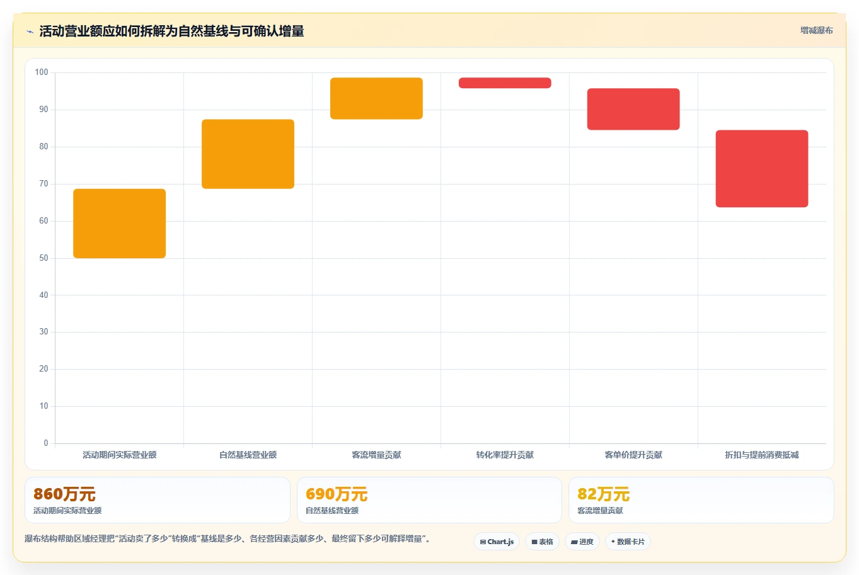Screen dimensions: 859x575
Task: Click the red 客单价提升贡献 bar
Action: 633,109
